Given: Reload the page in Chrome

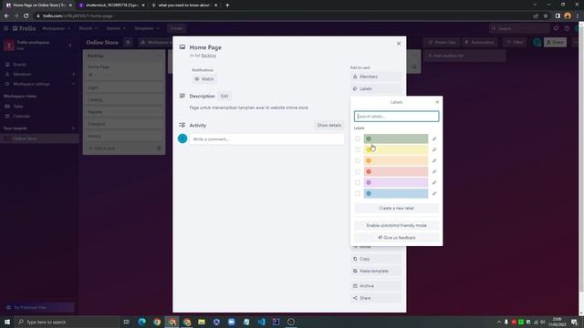Looking at the screenshot, I should coord(26,16).
